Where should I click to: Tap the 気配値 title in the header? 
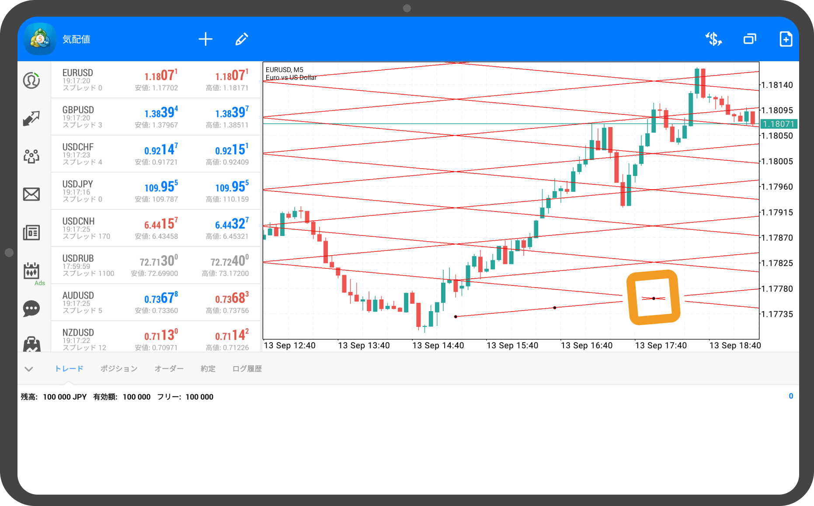(77, 39)
